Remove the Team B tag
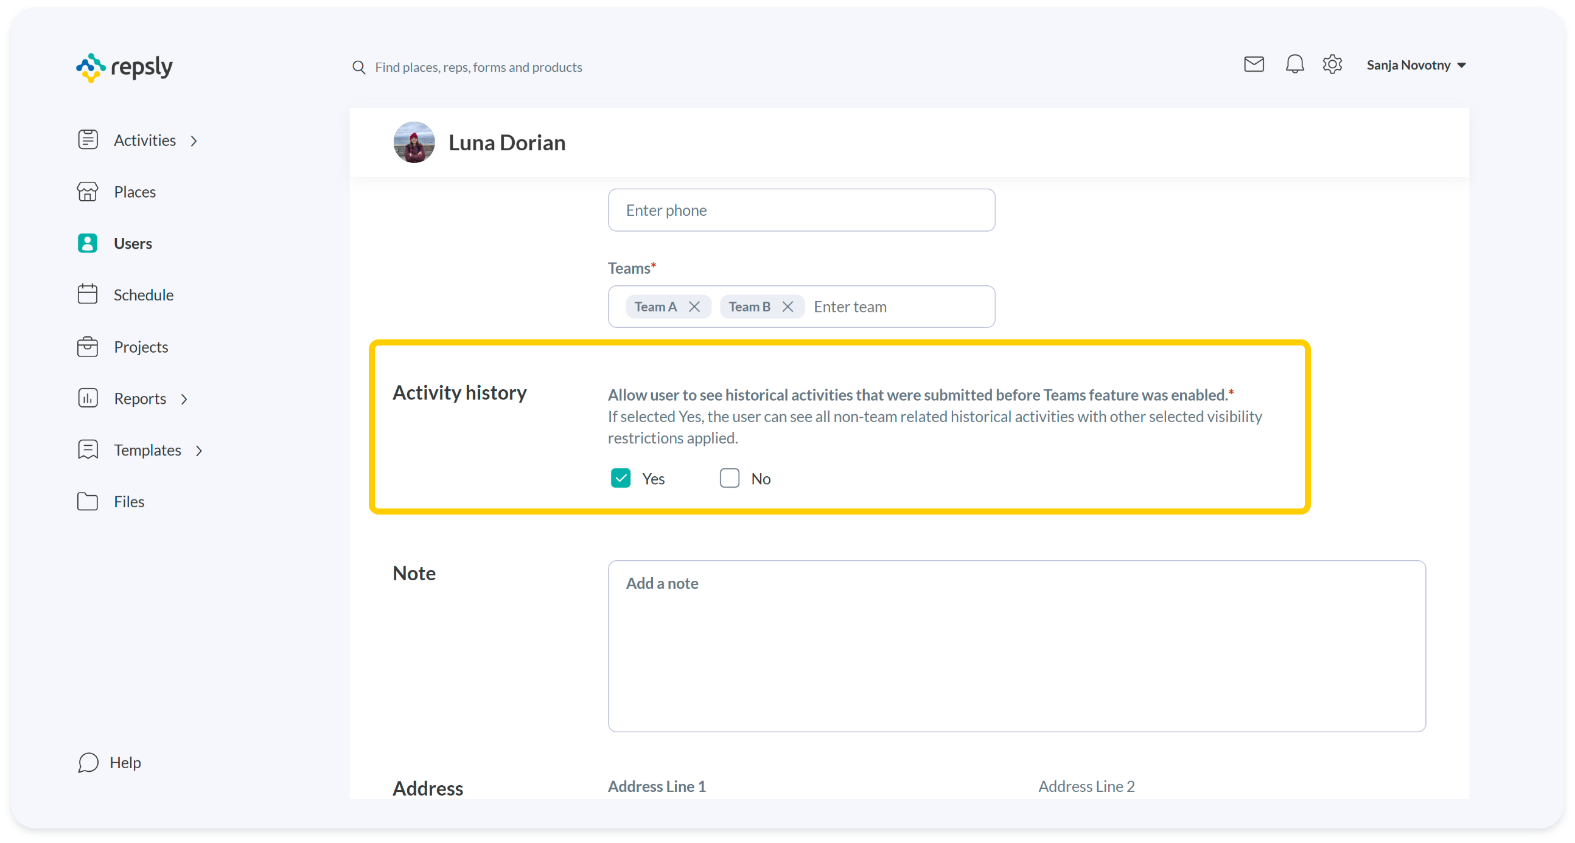Viewport: 1575px width, 843px height. click(x=787, y=307)
